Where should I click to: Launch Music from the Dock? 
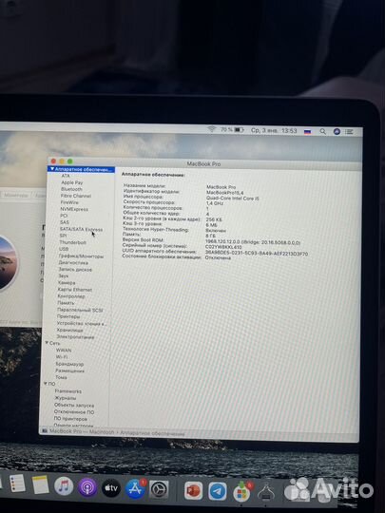[x=64, y=485]
